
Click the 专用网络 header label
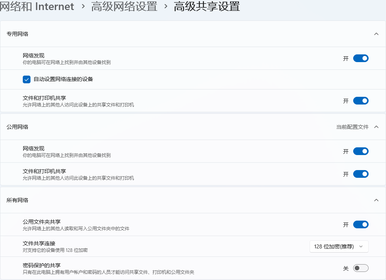coord(17,34)
